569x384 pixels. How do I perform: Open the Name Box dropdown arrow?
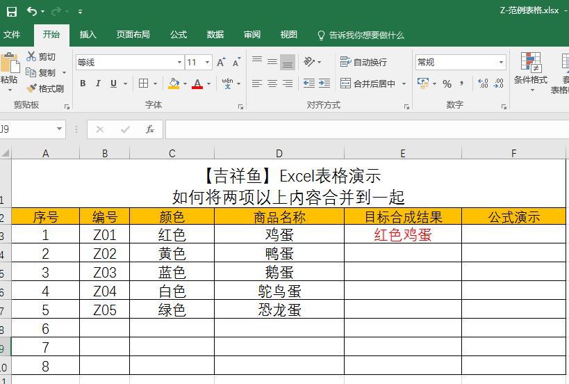(x=59, y=129)
